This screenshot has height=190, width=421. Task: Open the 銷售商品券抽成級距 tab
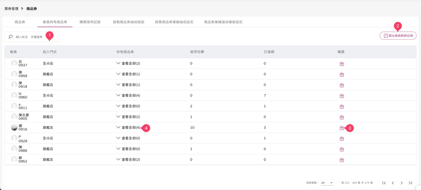click(x=129, y=22)
